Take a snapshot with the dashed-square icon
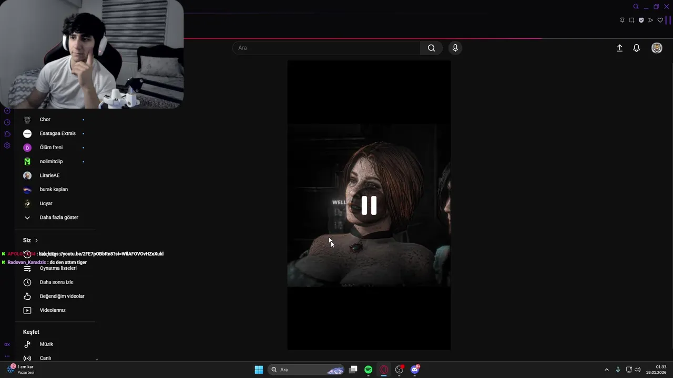The image size is (673, 378). coord(631,20)
